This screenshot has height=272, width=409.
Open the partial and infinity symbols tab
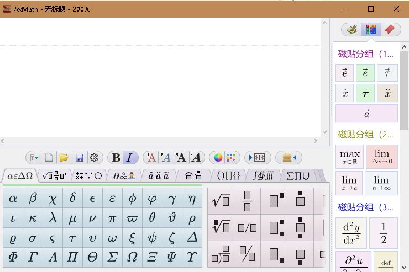point(124,176)
